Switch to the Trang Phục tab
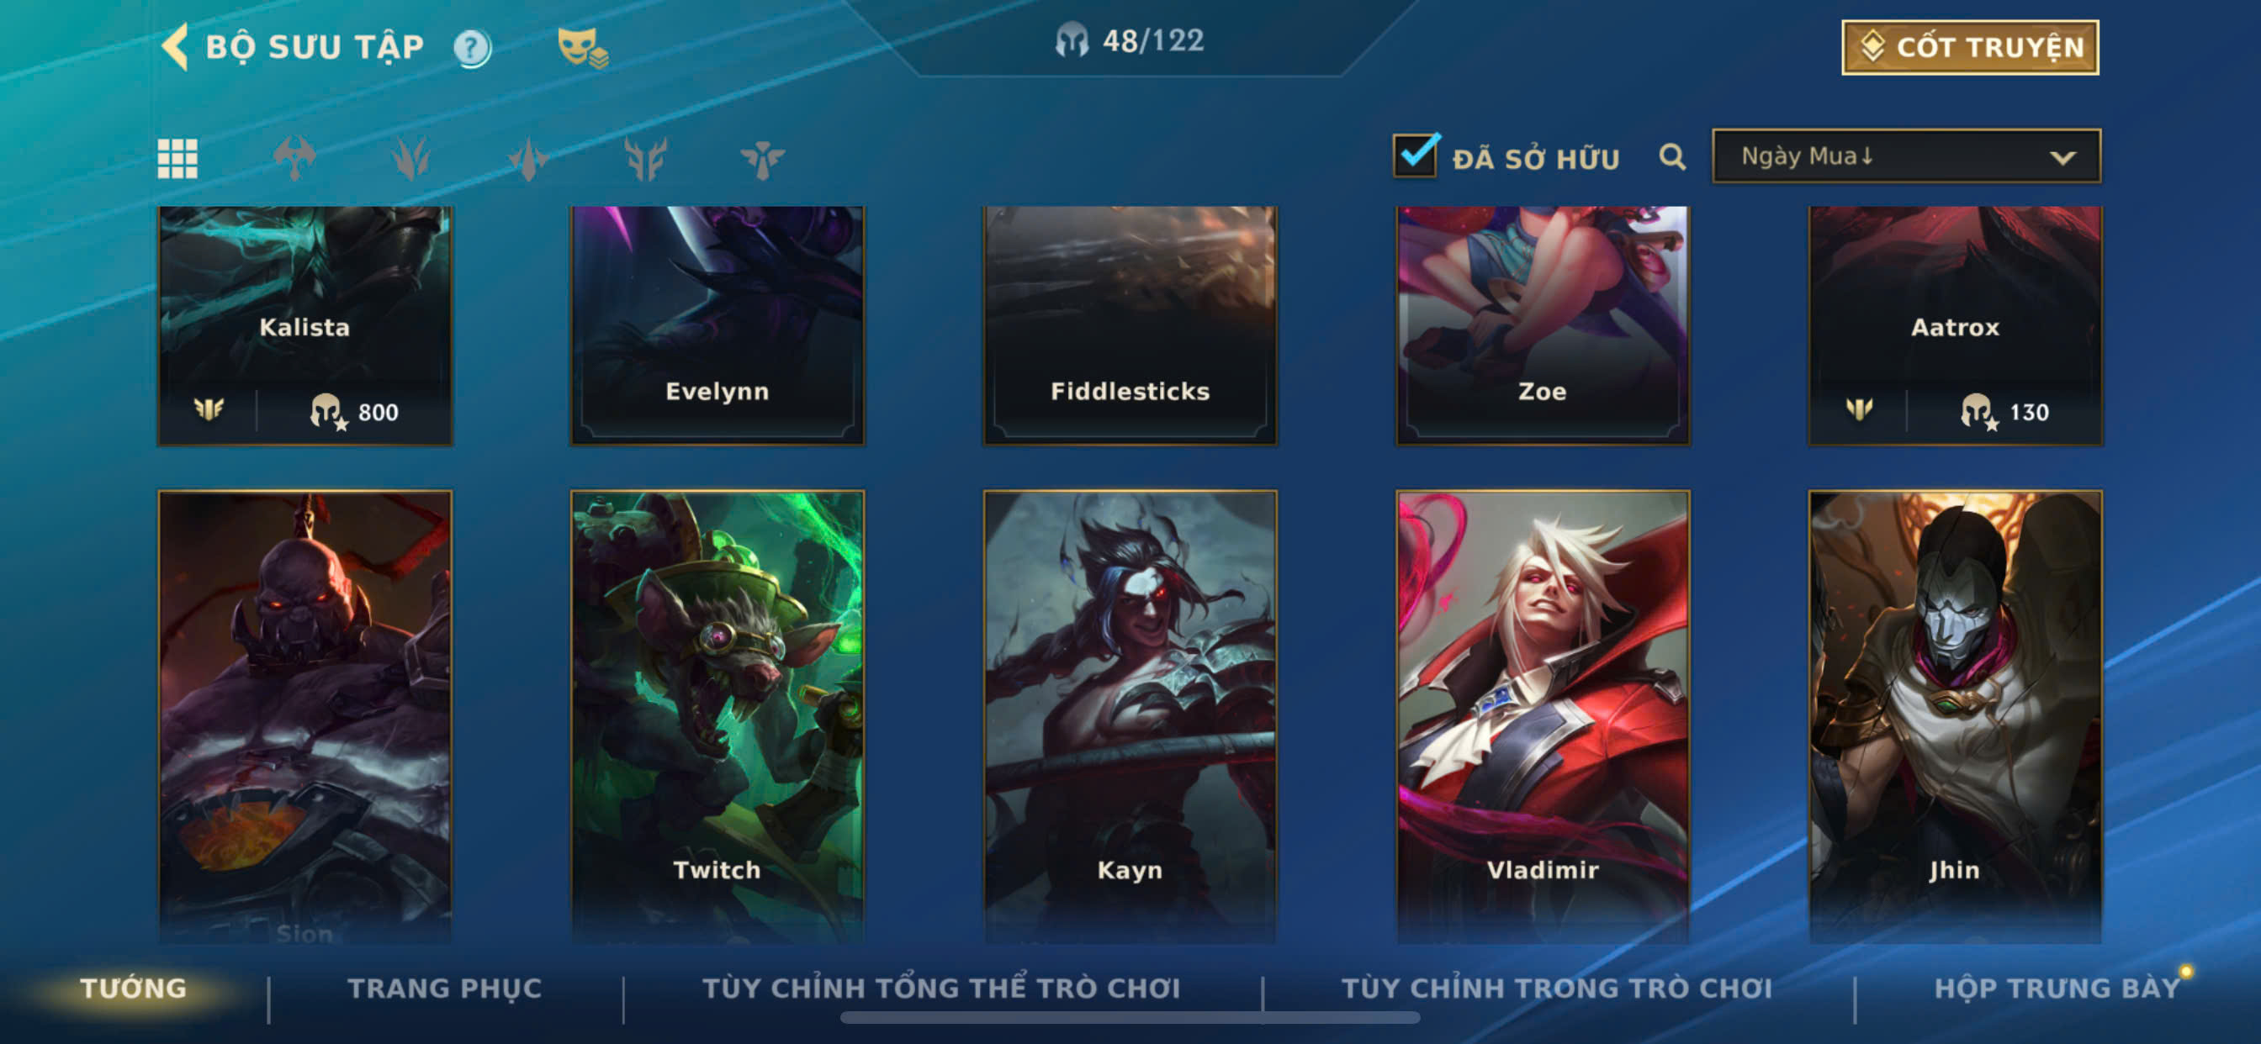This screenshot has height=1044, width=2261. 445,988
